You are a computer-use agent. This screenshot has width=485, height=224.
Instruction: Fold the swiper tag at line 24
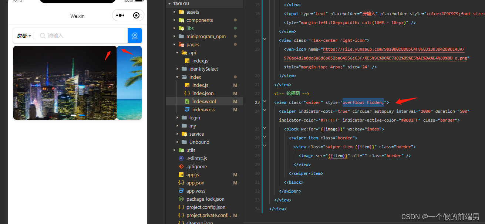[x=264, y=110]
